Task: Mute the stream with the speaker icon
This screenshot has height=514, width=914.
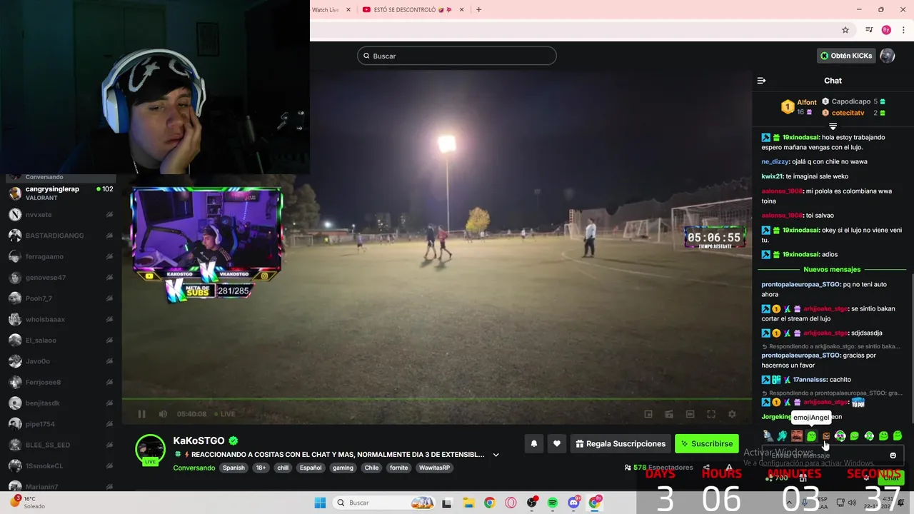Action: coord(163,414)
